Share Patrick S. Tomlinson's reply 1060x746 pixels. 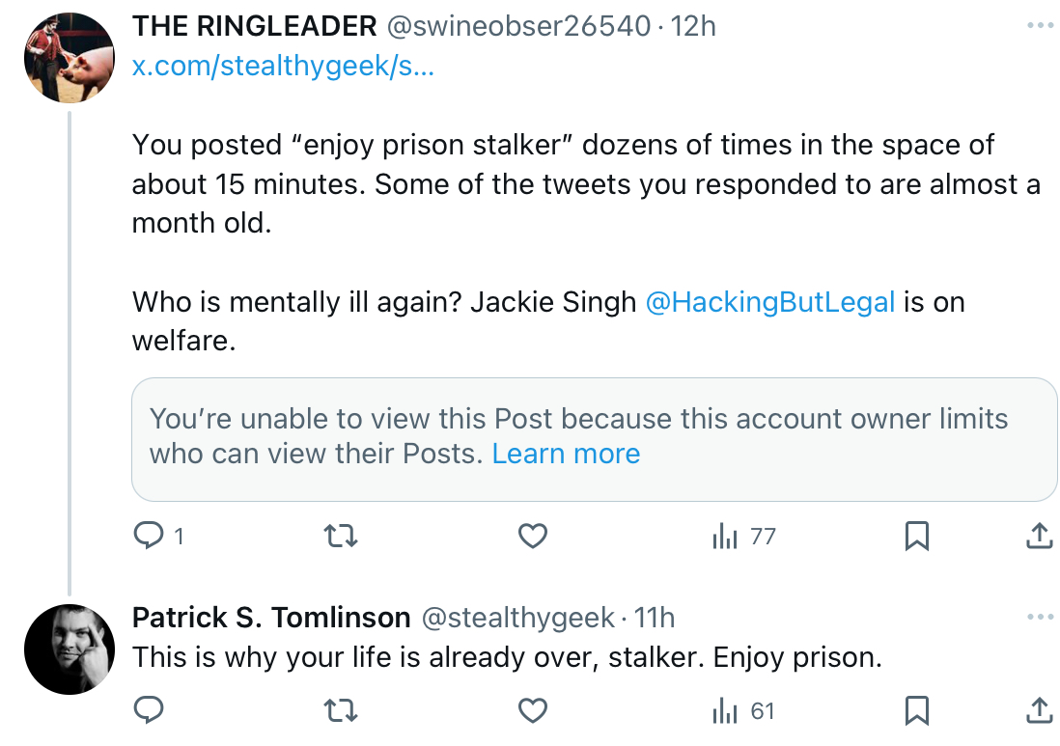coord(1039,710)
